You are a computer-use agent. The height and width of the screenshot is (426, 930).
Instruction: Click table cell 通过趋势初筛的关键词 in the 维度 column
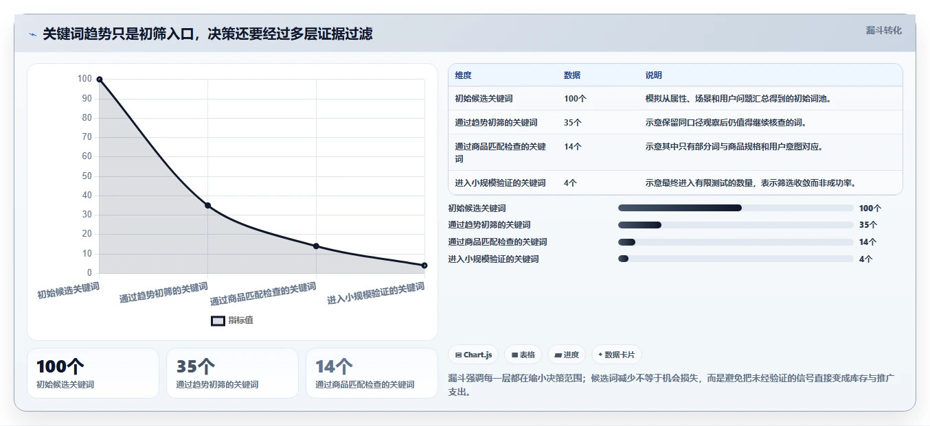[x=497, y=123]
